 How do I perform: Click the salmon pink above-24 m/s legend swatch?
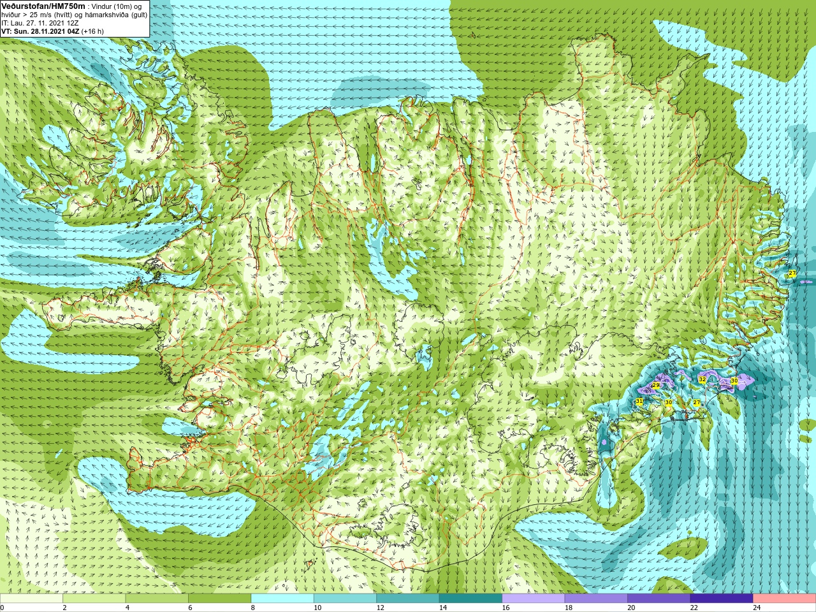click(785, 599)
